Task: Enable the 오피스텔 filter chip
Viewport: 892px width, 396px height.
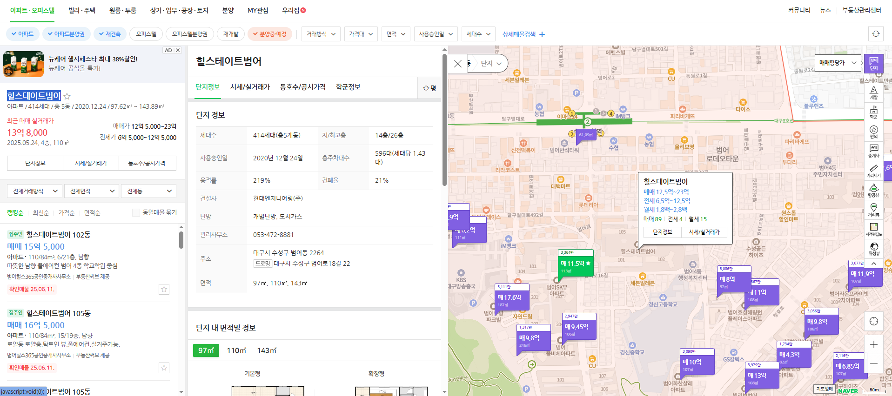Action: pos(146,34)
